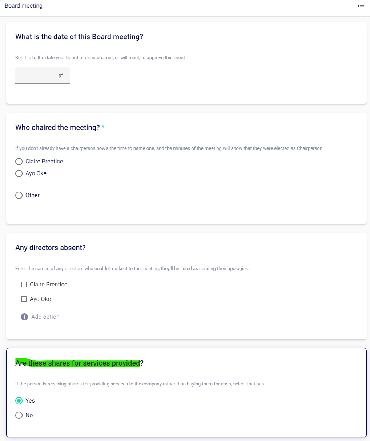The image size is (370, 441).
Task: Mark Claire Prentice as absent director
Action: [24, 285]
